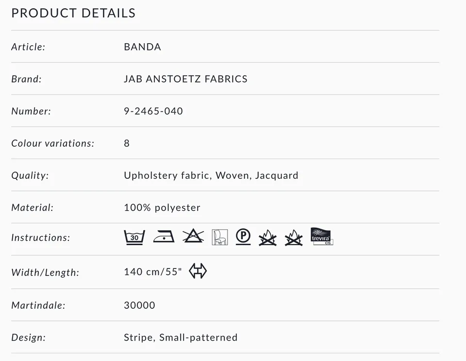
Task: Click the do-not-bleach triangle icon
Action: point(193,236)
